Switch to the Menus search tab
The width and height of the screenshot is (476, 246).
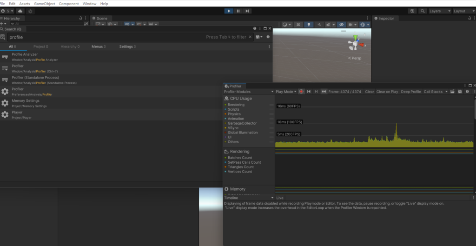pyautogui.click(x=98, y=47)
